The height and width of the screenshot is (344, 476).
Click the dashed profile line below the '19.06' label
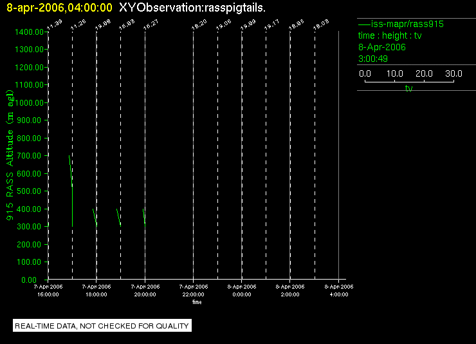217,155
